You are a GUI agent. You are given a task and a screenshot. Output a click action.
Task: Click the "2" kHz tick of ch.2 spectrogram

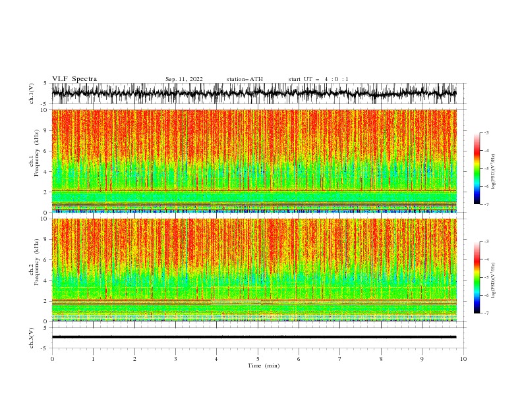tap(46, 301)
